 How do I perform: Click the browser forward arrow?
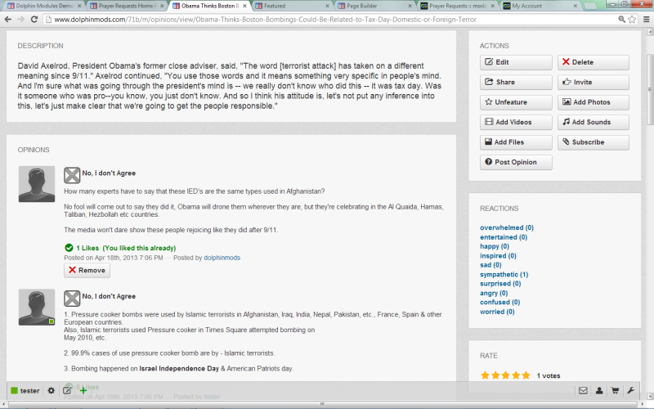(x=21, y=19)
